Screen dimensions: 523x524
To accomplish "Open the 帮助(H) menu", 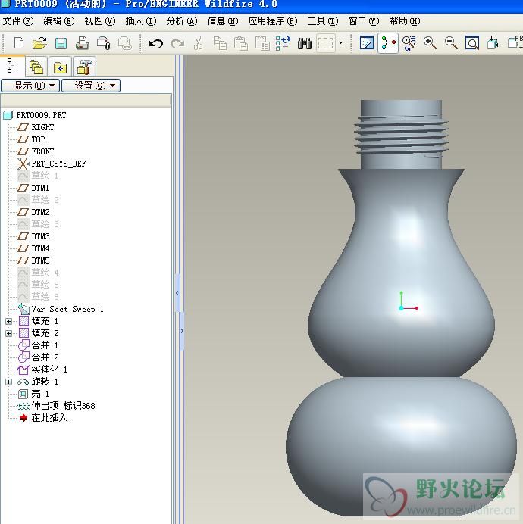I will click(405, 21).
